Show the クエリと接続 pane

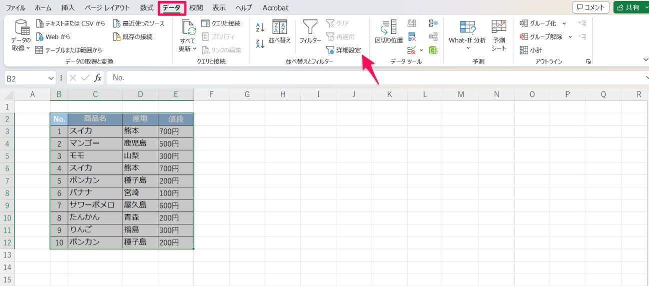point(221,23)
